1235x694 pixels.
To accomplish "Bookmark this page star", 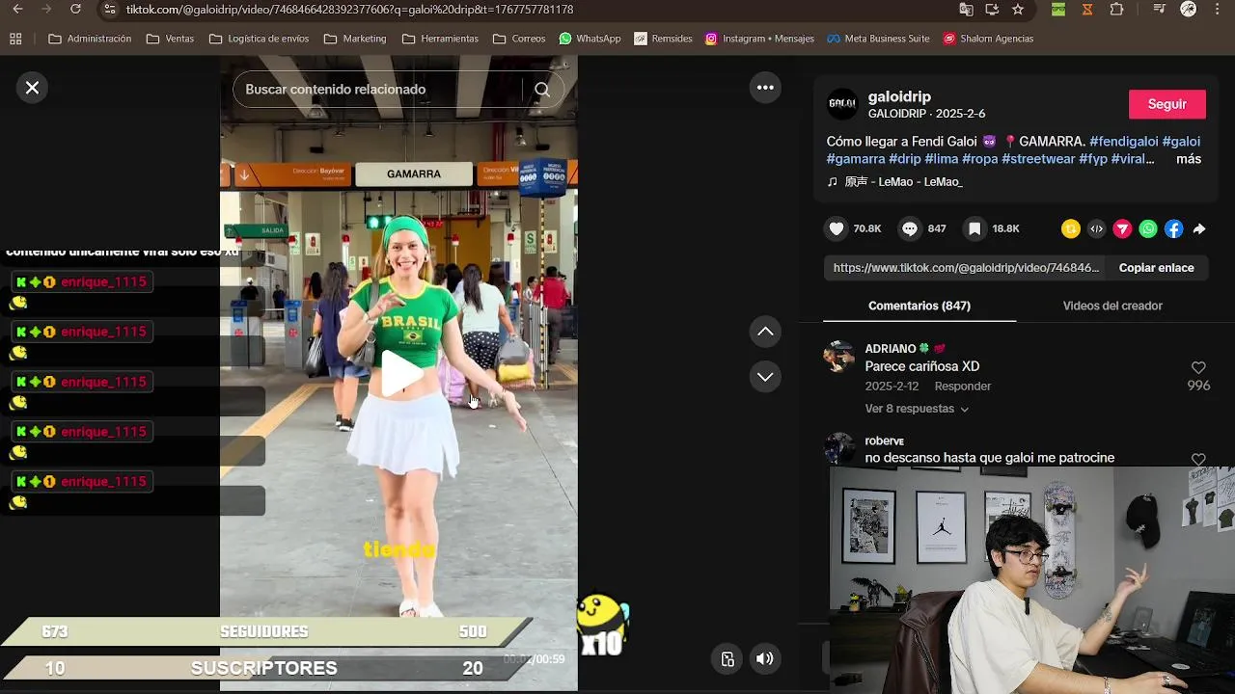I will pyautogui.click(x=1018, y=10).
